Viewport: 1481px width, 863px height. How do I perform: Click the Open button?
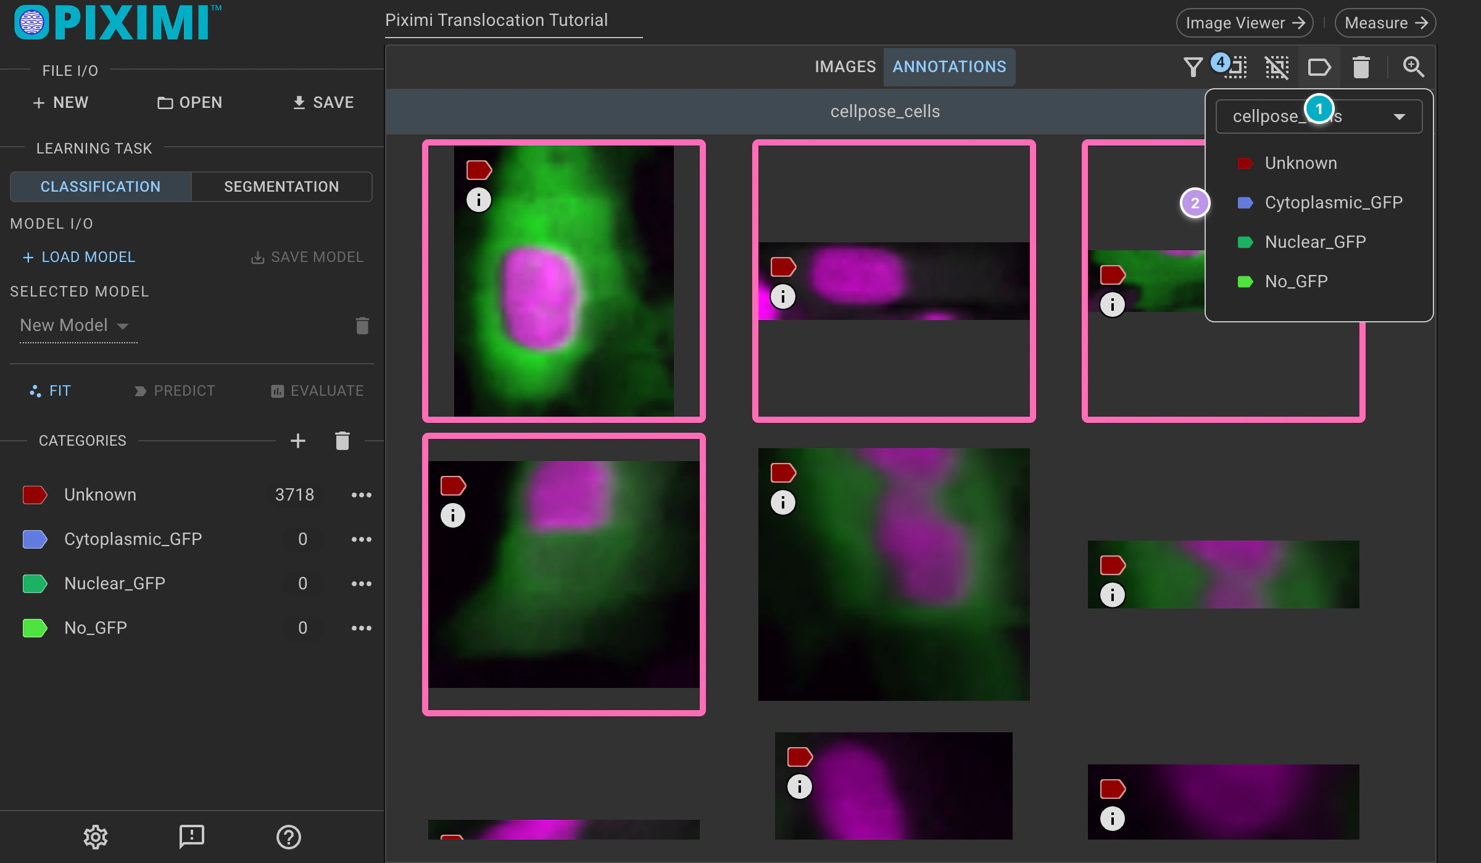(x=190, y=102)
